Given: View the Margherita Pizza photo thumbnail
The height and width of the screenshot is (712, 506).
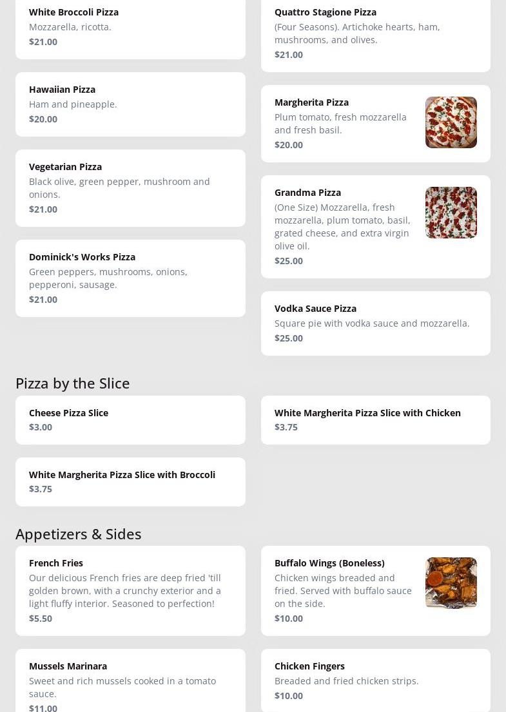Looking at the screenshot, I should pos(451,122).
